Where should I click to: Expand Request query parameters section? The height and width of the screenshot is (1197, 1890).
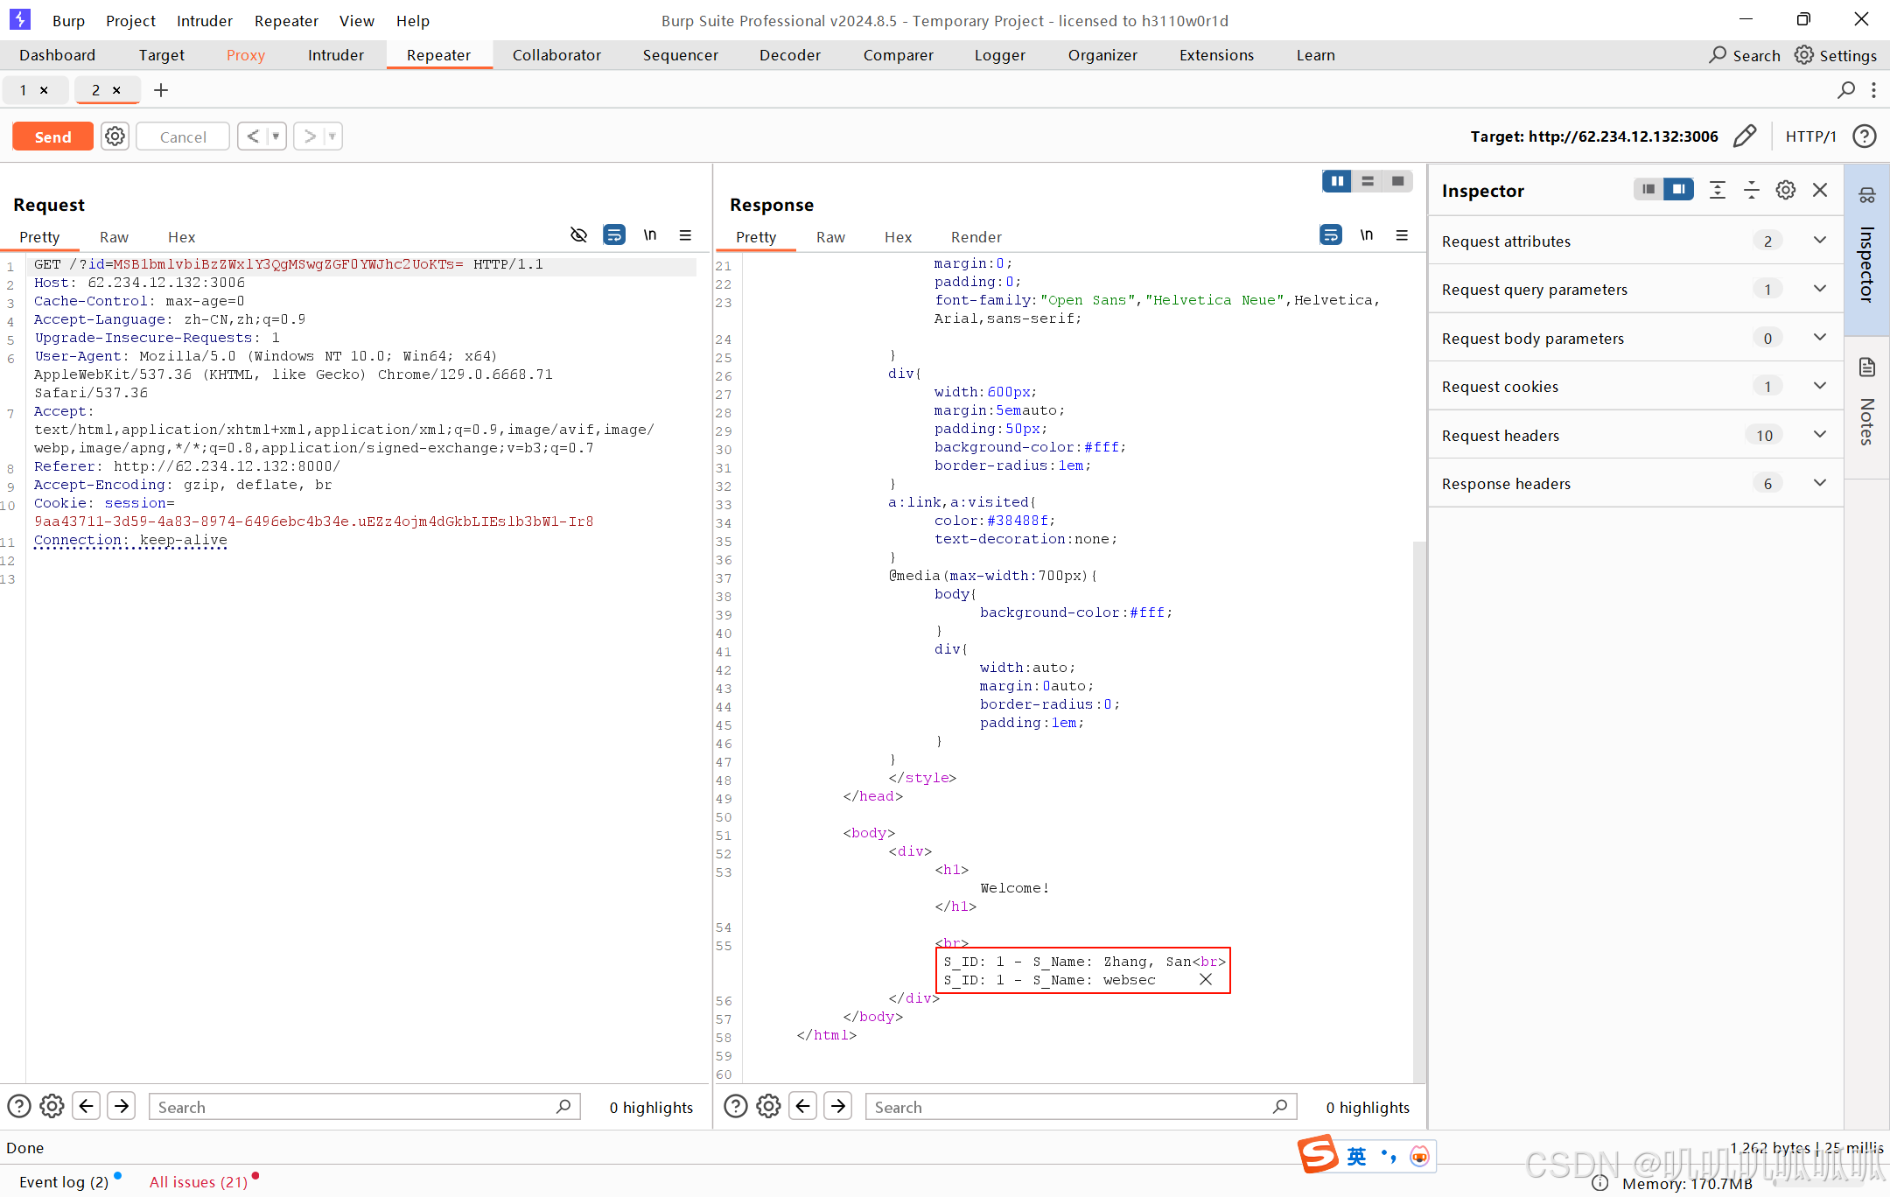click(x=1819, y=290)
